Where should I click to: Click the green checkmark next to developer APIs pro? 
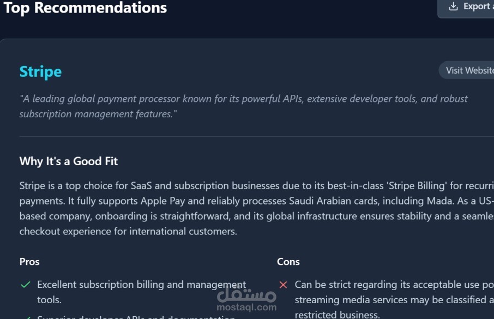coord(26,317)
